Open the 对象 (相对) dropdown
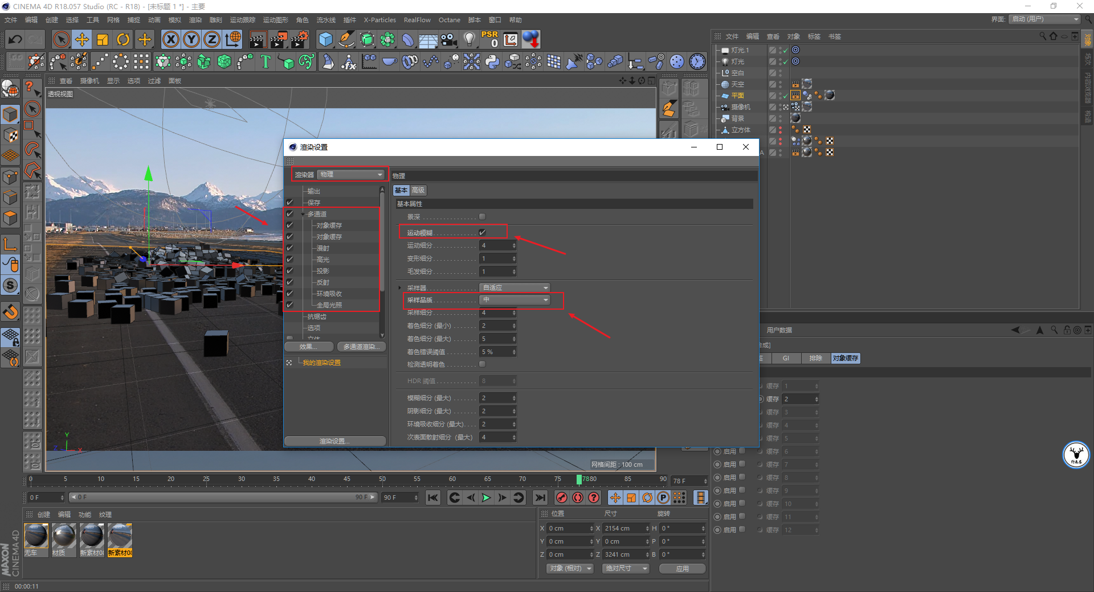This screenshot has height=592, width=1094. pyautogui.click(x=570, y=569)
